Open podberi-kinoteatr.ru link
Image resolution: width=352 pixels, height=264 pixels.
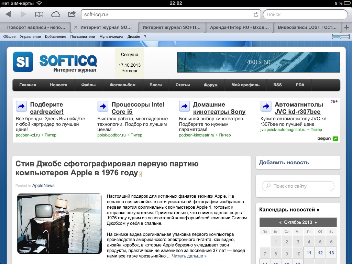(x=197, y=135)
